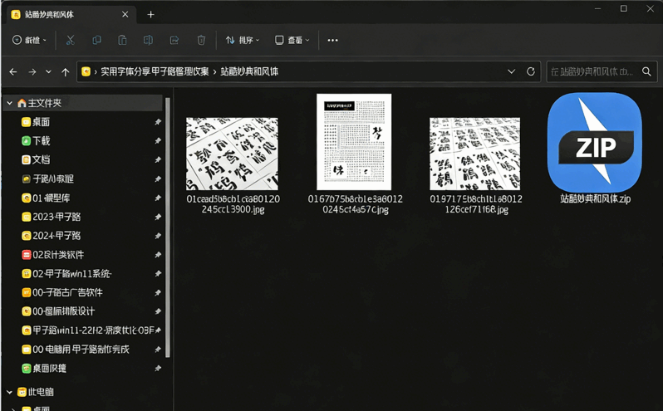Collapse the 主文件夹 tree section

(9, 103)
